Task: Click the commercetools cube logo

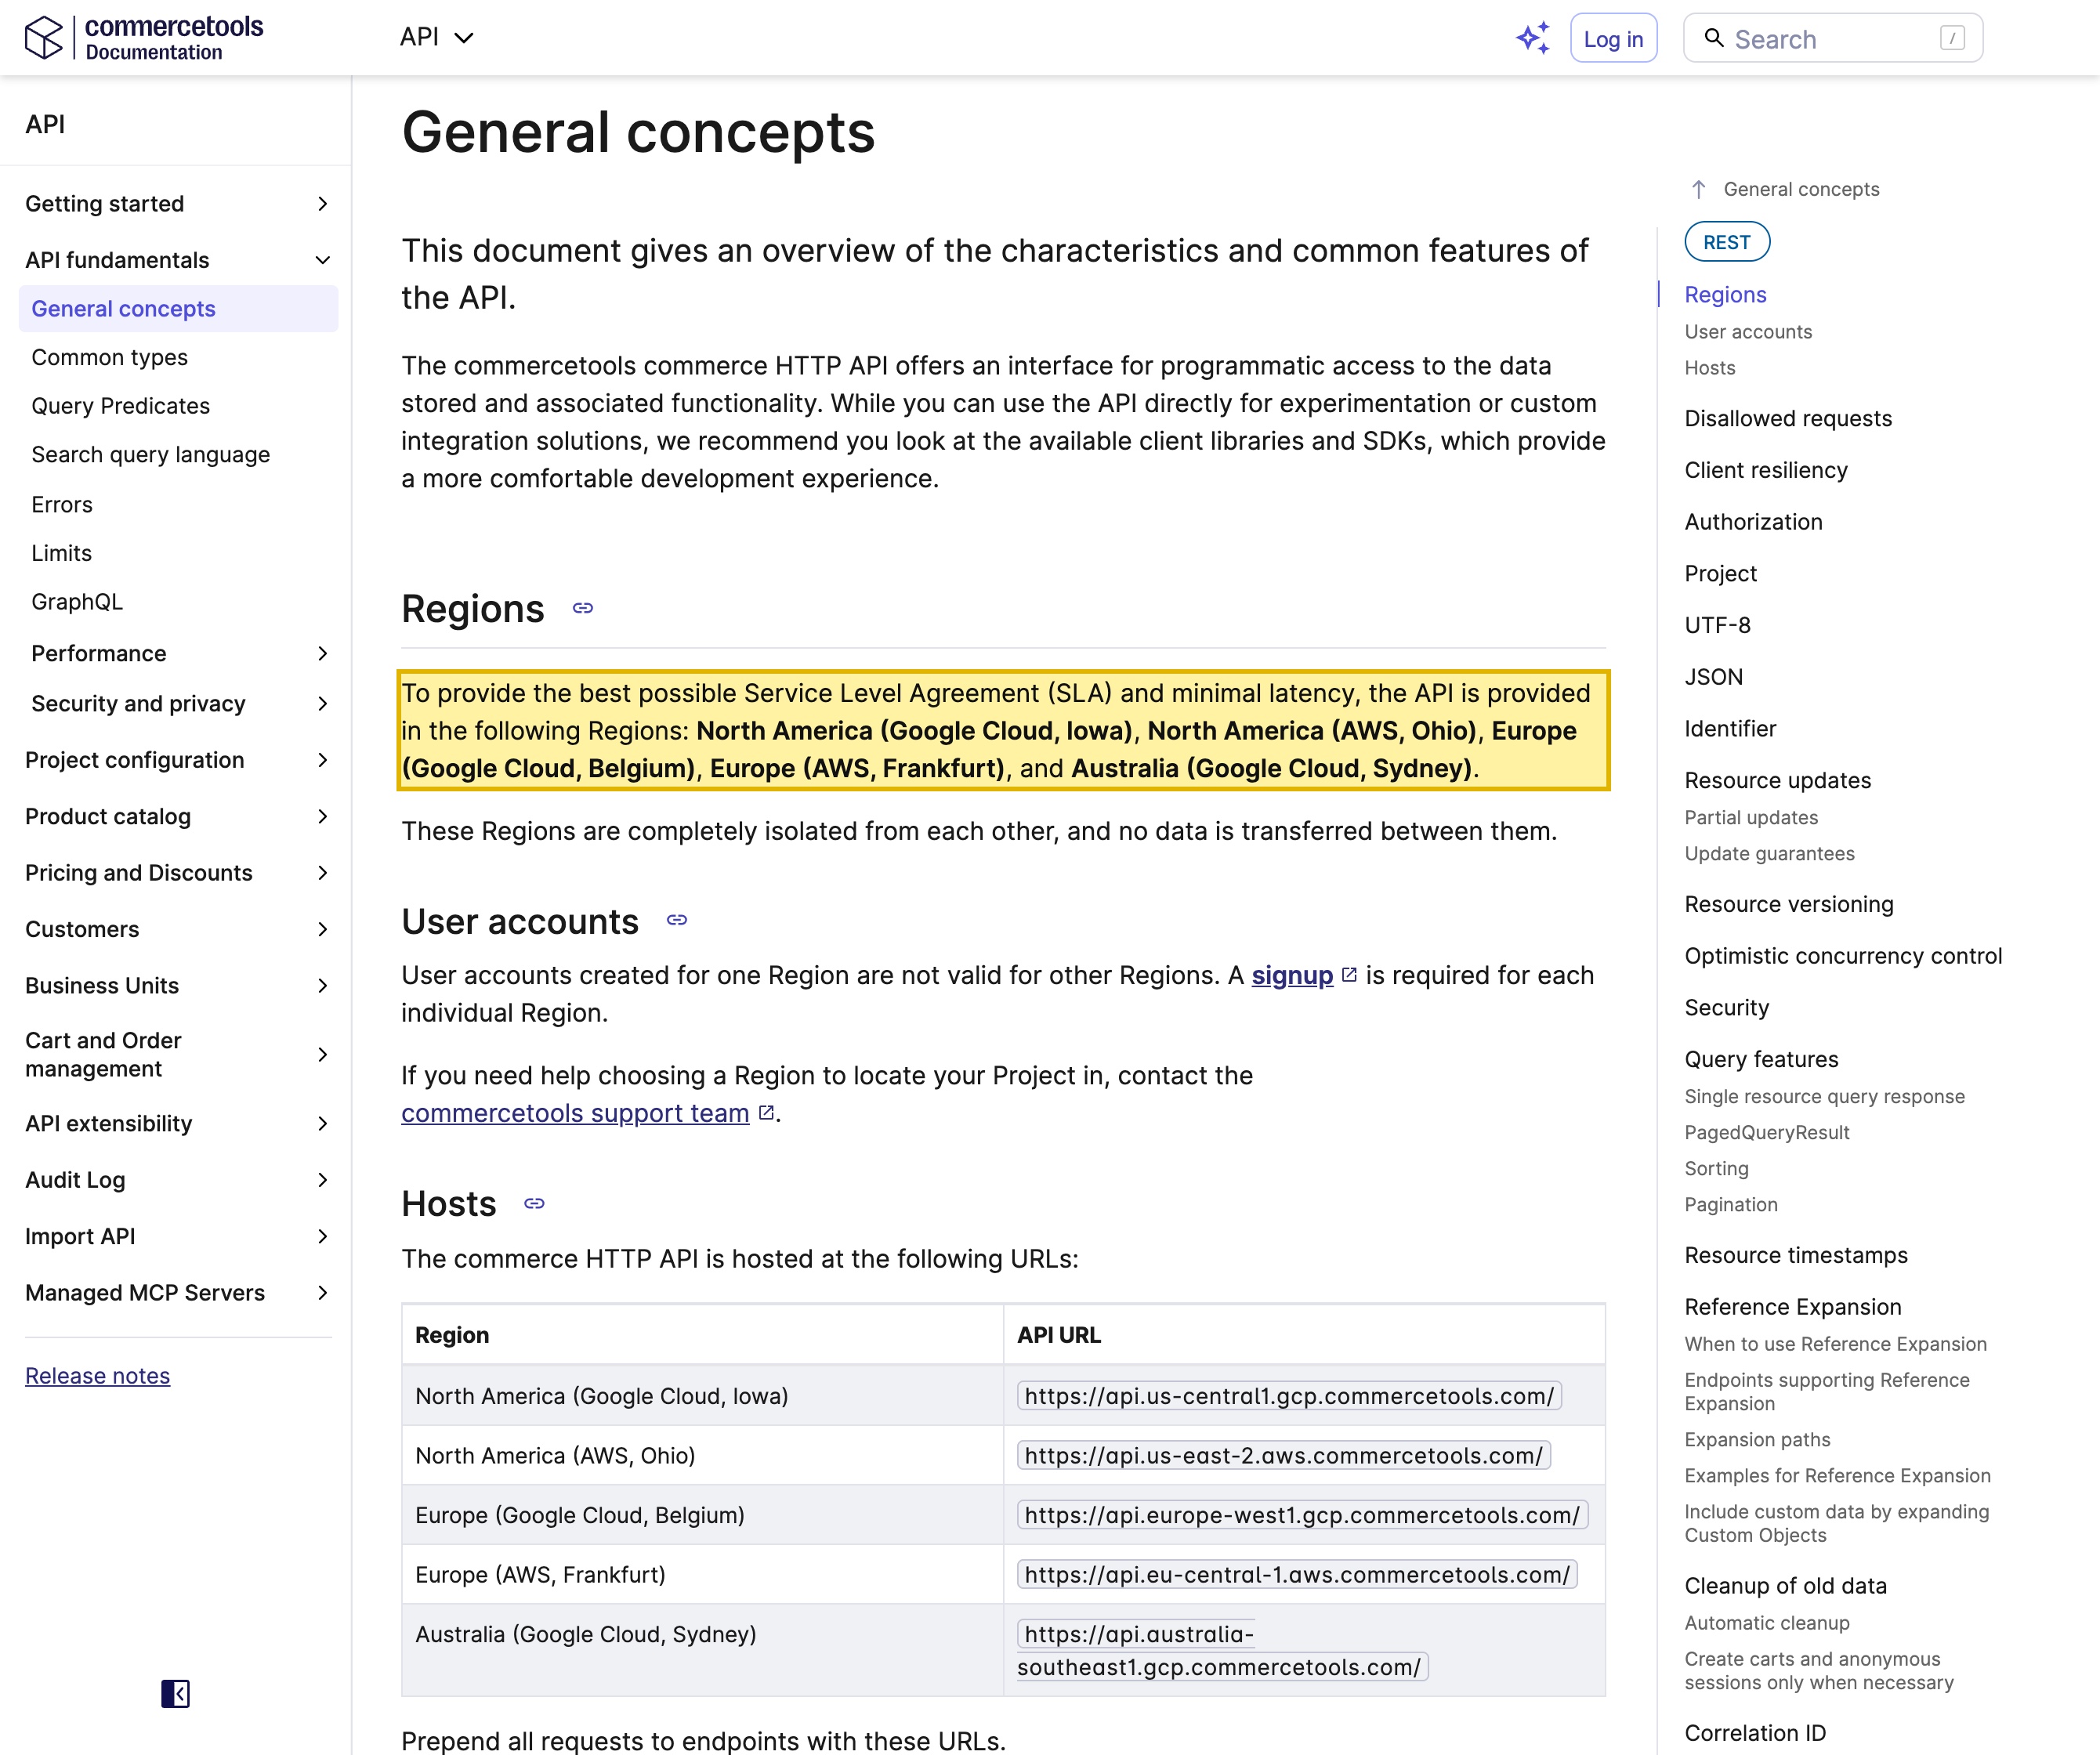Action: 44,38
